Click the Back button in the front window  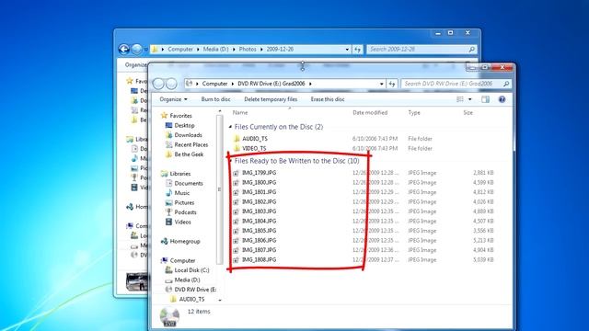158,84
